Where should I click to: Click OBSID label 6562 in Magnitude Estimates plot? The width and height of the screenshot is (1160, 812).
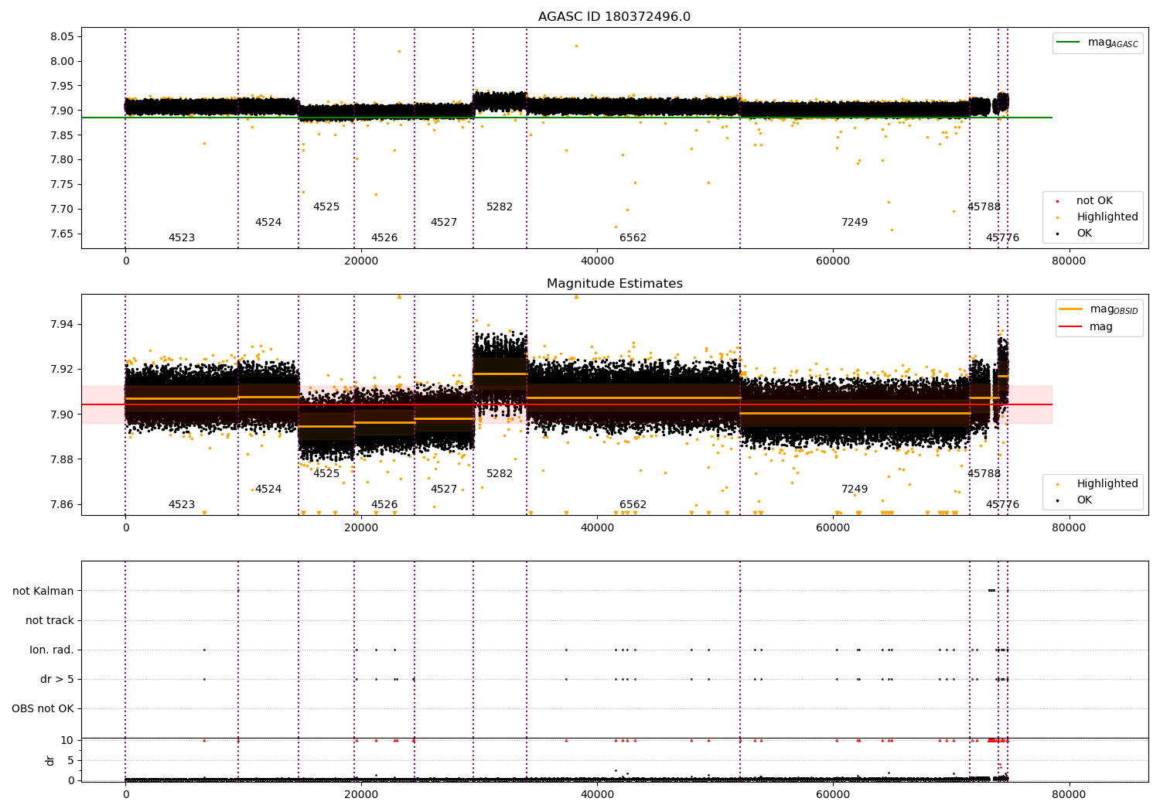pyautogui.click(x=633, y=505)
